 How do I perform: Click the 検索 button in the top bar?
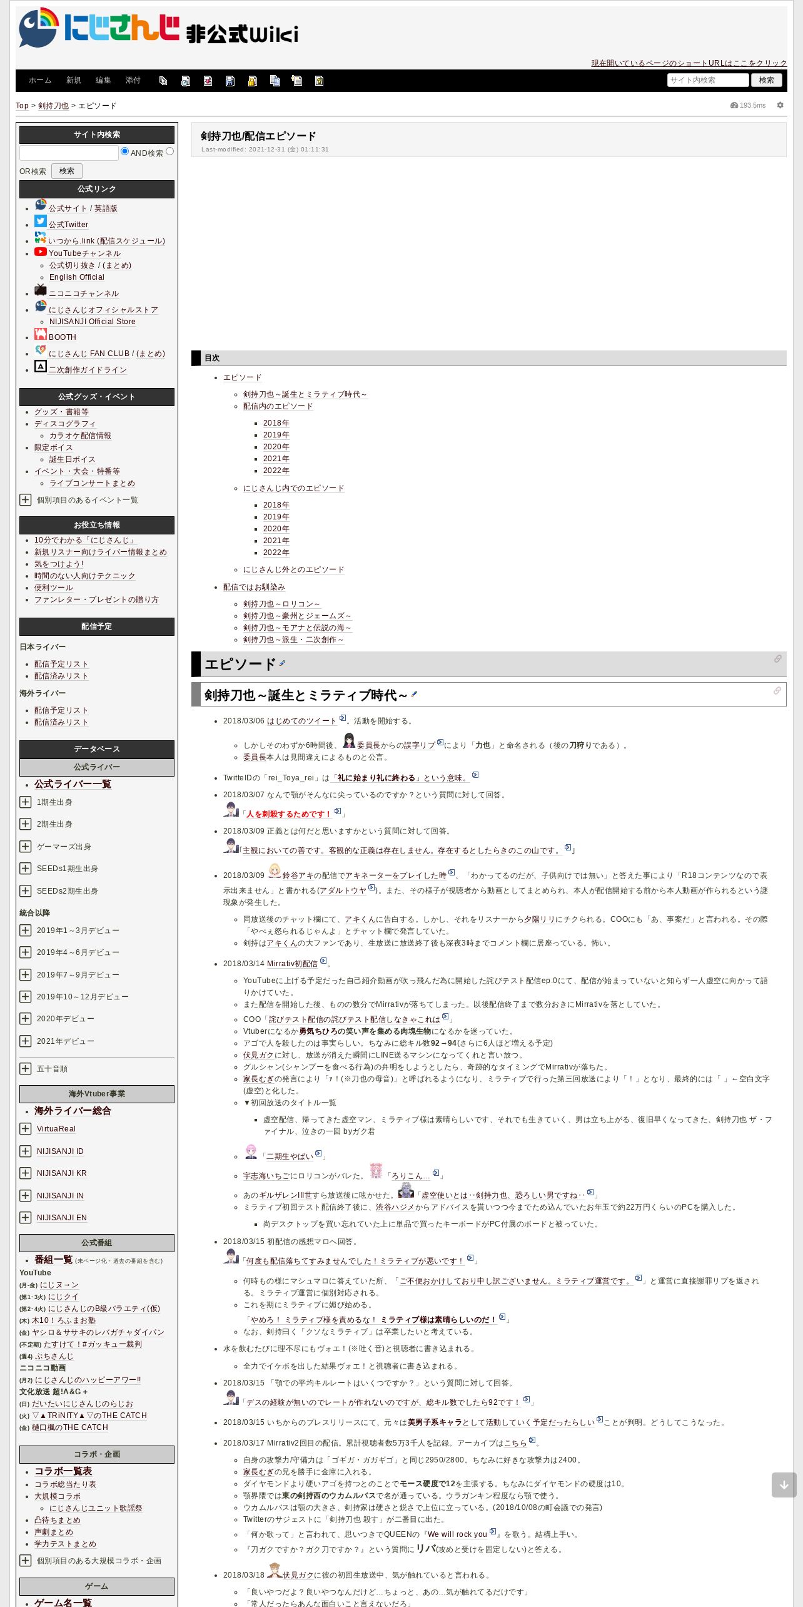[767, 80]
